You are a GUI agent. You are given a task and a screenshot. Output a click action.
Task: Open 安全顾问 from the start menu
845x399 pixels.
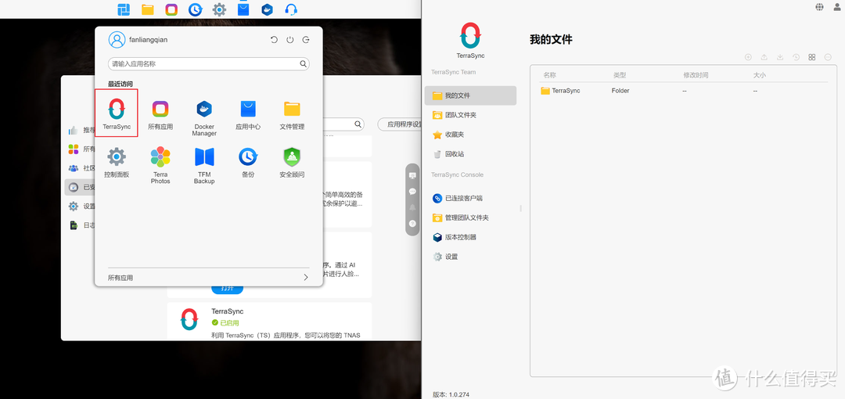292,162
